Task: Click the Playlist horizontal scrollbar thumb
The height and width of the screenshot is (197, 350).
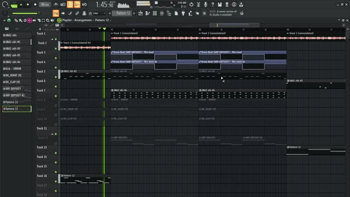Action: pos(234,25)
